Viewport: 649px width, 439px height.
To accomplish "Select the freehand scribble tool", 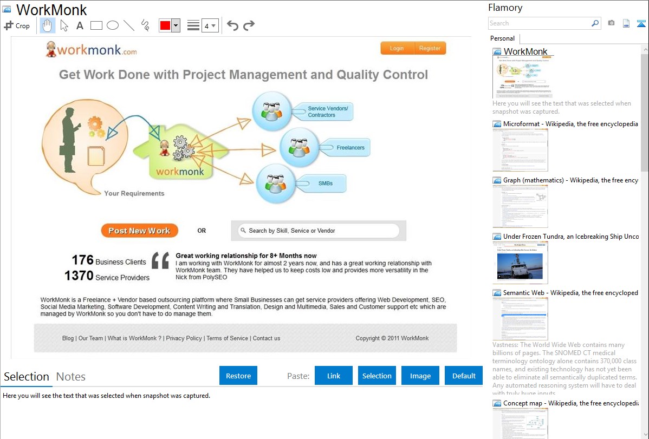I will click(x=145, y=25).
